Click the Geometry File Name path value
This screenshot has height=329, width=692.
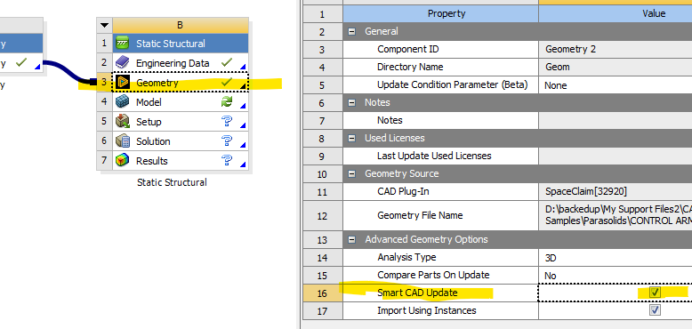coord(616,215)
